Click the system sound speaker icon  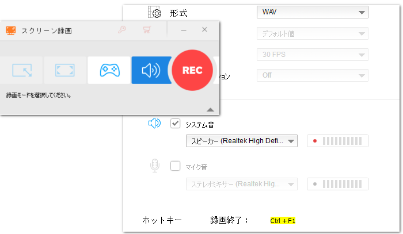pos(154,124)
